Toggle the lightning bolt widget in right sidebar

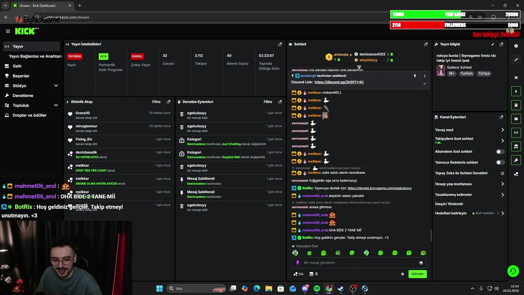coord(516,91)
